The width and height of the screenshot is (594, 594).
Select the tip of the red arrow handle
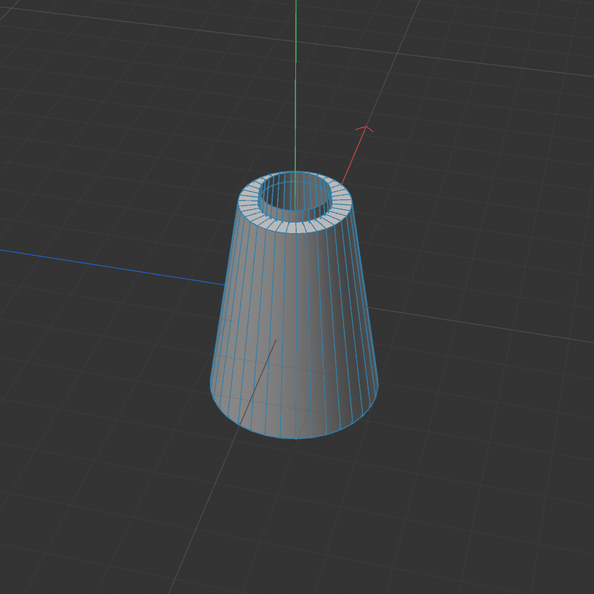(366, 128)
